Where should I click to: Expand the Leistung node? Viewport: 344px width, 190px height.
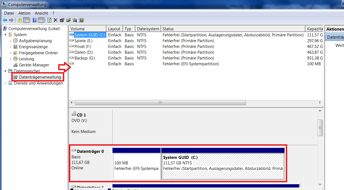11,59
